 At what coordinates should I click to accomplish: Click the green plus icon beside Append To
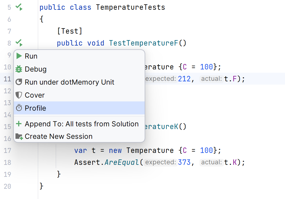point(18,124)
